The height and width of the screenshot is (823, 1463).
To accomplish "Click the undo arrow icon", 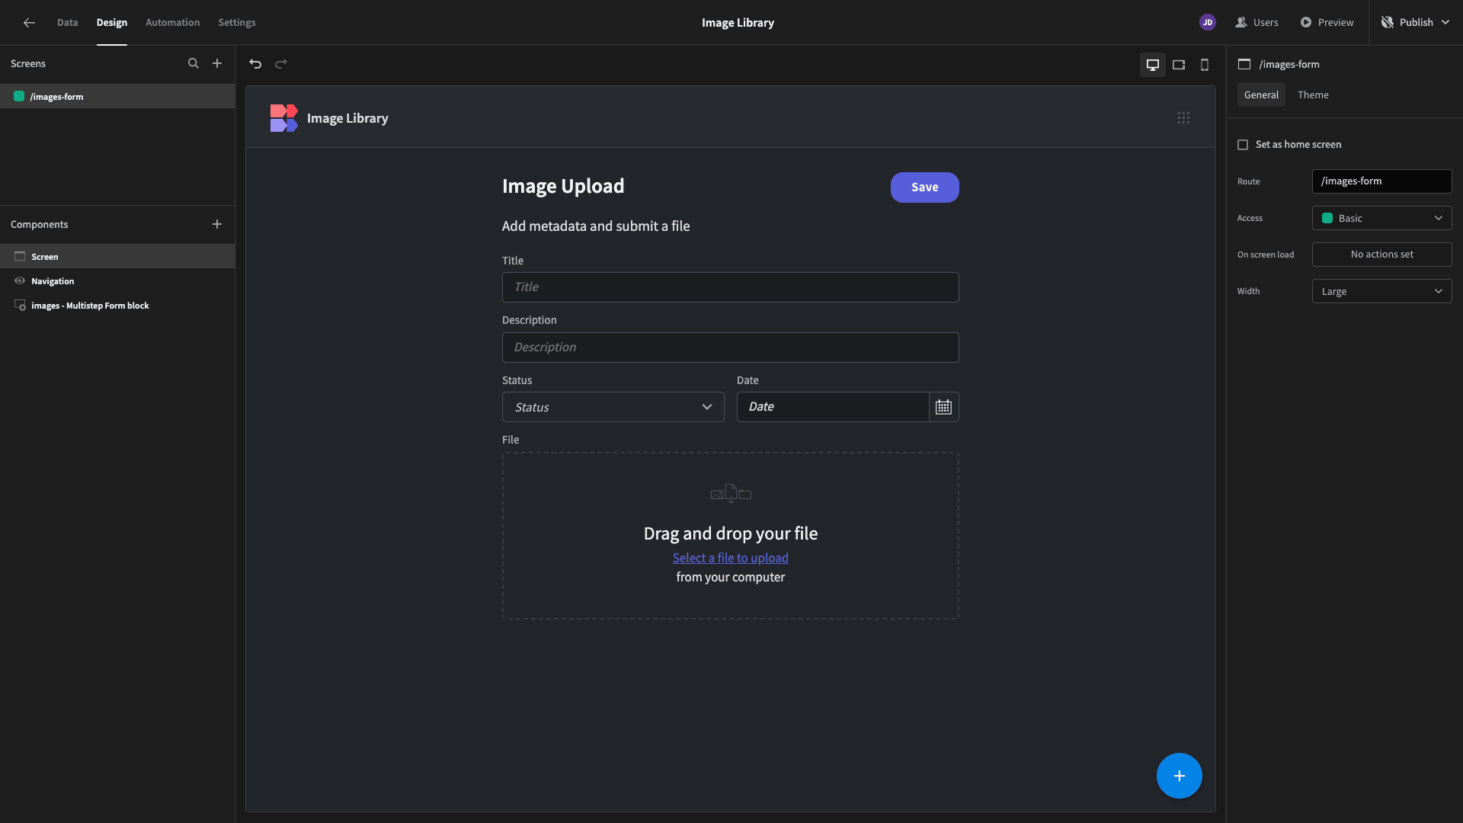I will (255, 64).
